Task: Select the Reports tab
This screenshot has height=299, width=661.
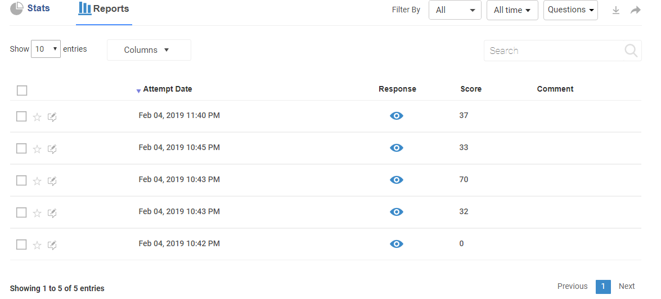Action: pos(104,9)
